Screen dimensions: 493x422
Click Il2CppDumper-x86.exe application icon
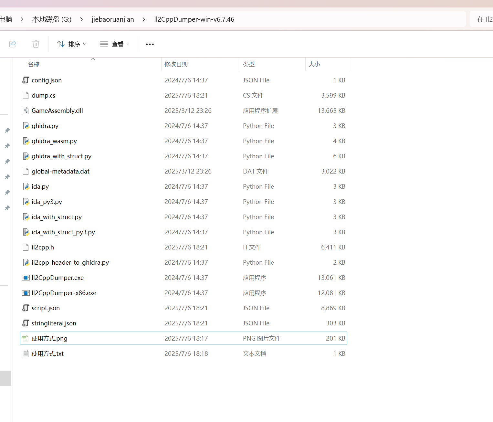tap(26, 293)
